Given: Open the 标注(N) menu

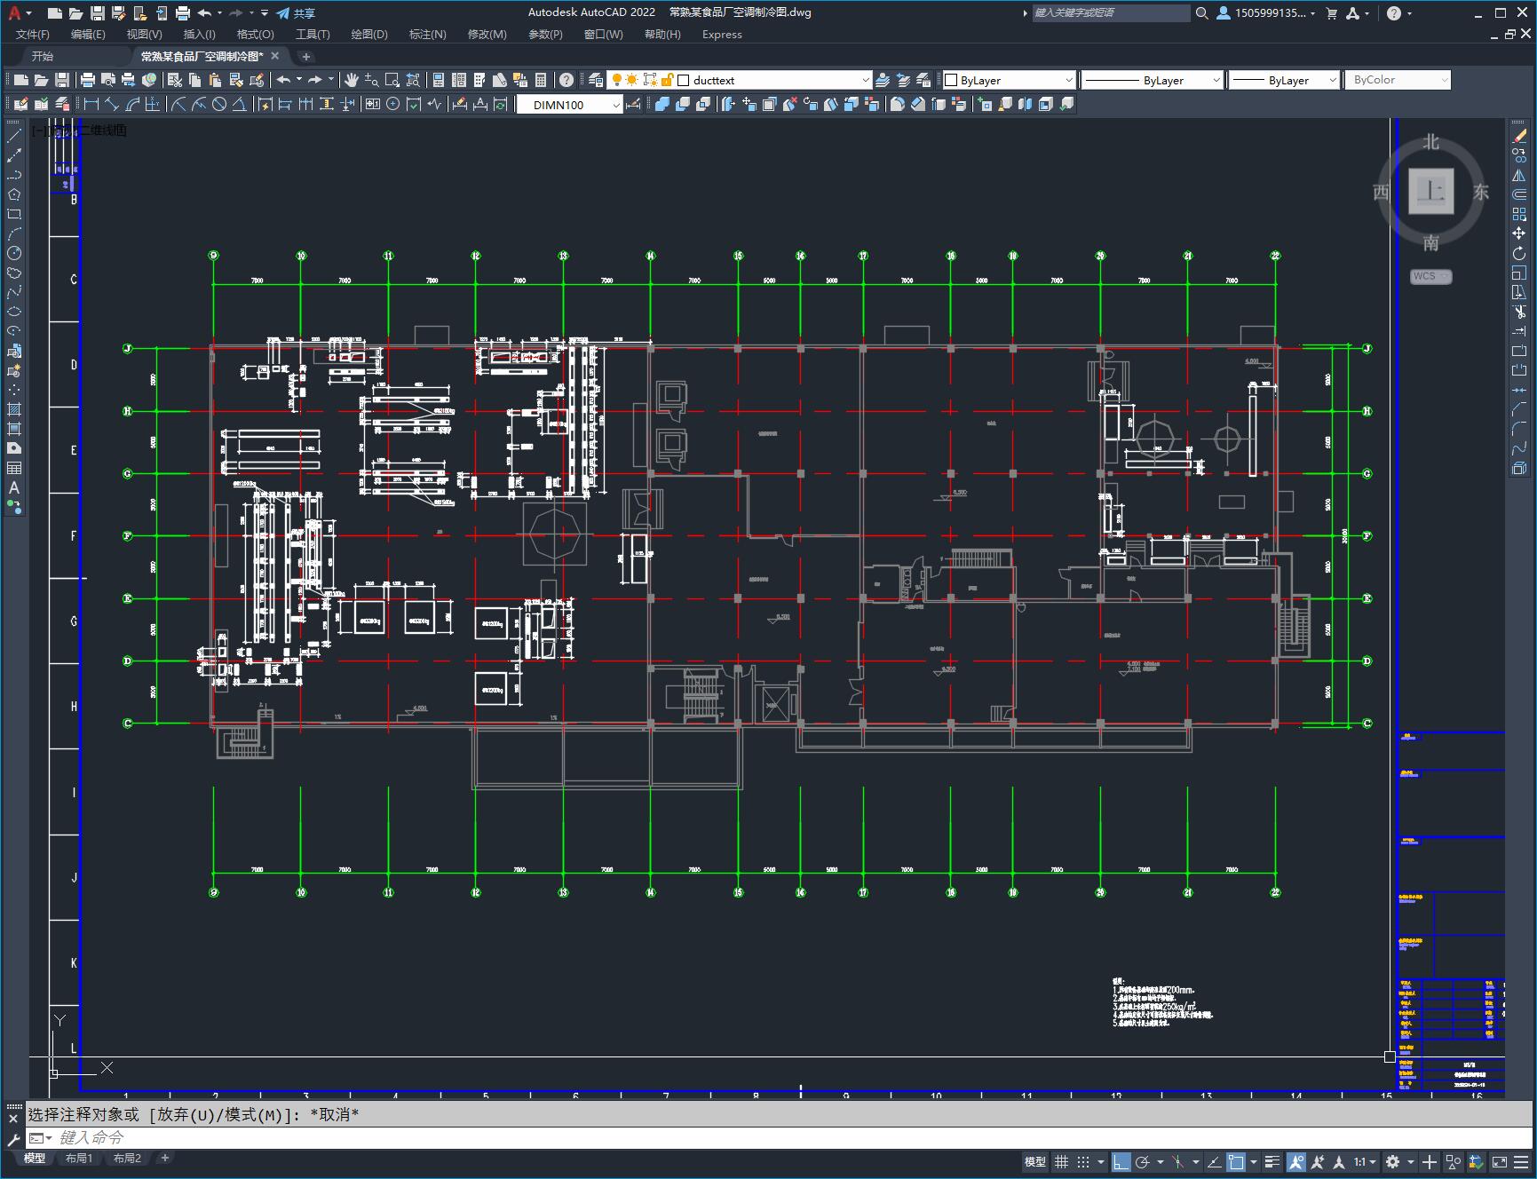Looking at the screenshot, I should click(427, 35).
